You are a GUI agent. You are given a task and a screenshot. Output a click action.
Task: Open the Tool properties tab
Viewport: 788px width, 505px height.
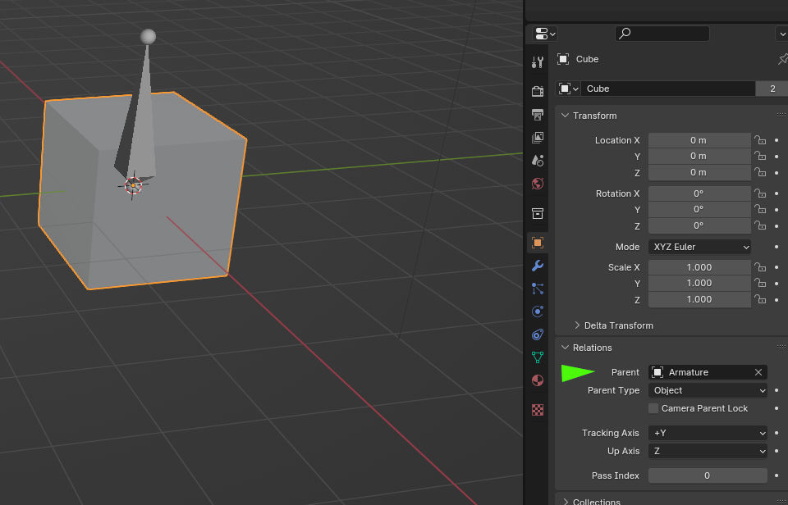(538, 62)
